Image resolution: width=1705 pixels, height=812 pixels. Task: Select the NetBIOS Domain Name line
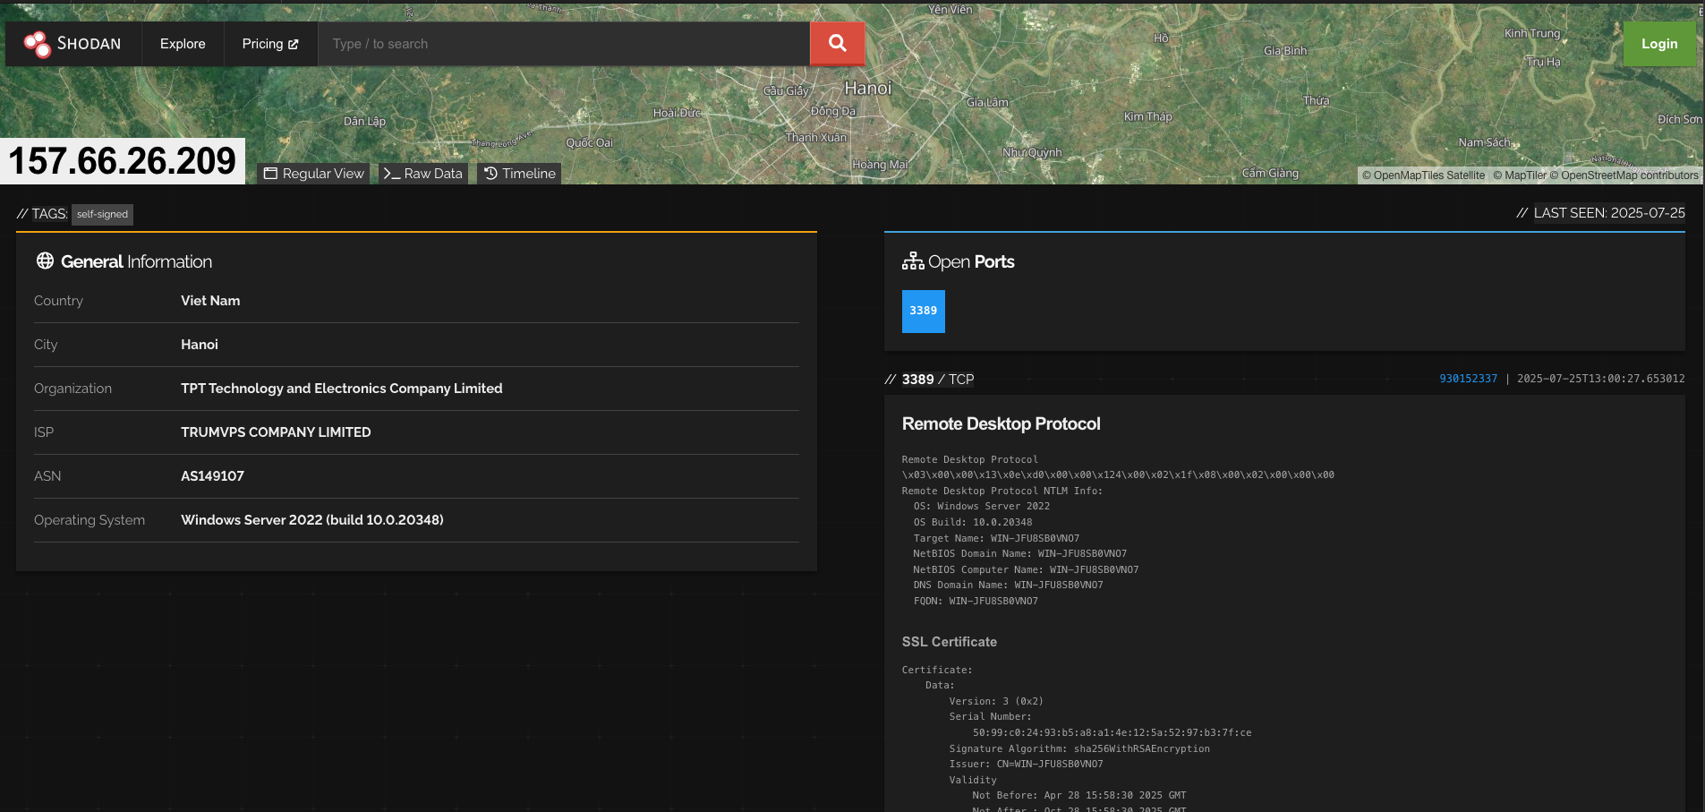coord(1020,554)
